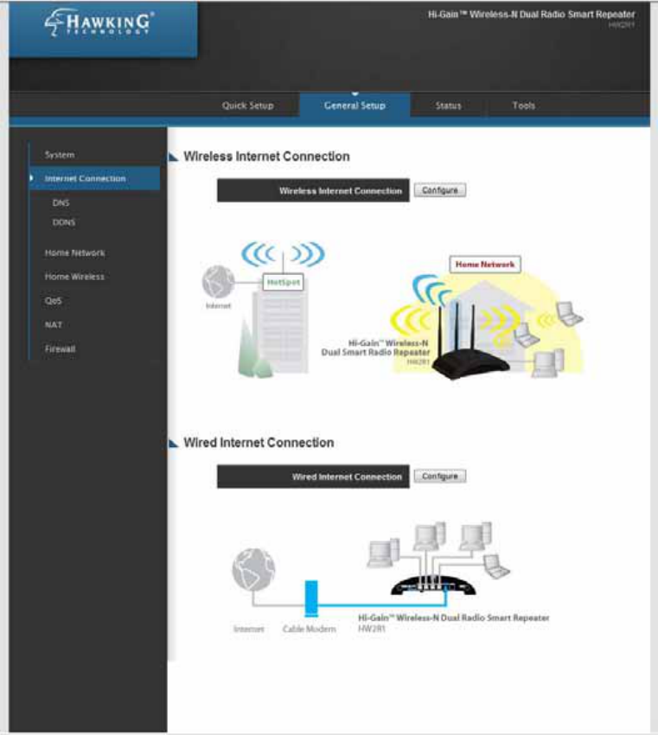Click the Internet globe in wireless diagram
Screen dimensions: 658x735
(x=218, y=281)
